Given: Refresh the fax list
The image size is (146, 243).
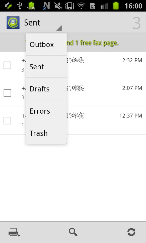Looking at the screenshot, I should click(x=131, y=232).
